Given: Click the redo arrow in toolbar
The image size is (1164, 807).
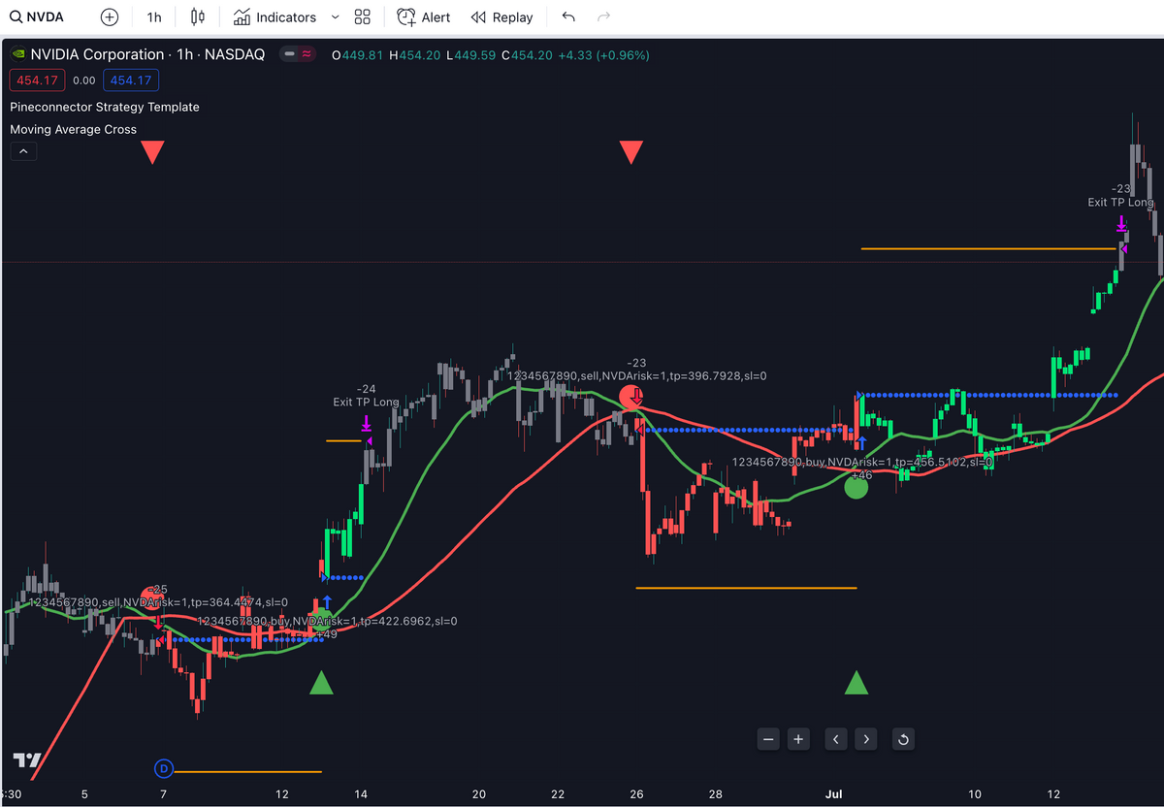Looking at the screenshot, I should [603, 17].
